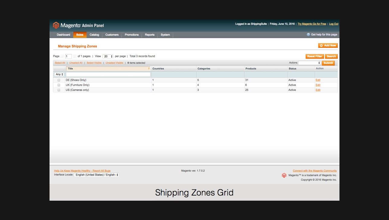
Task: Open the Actions dropdown
Action: 309,63
